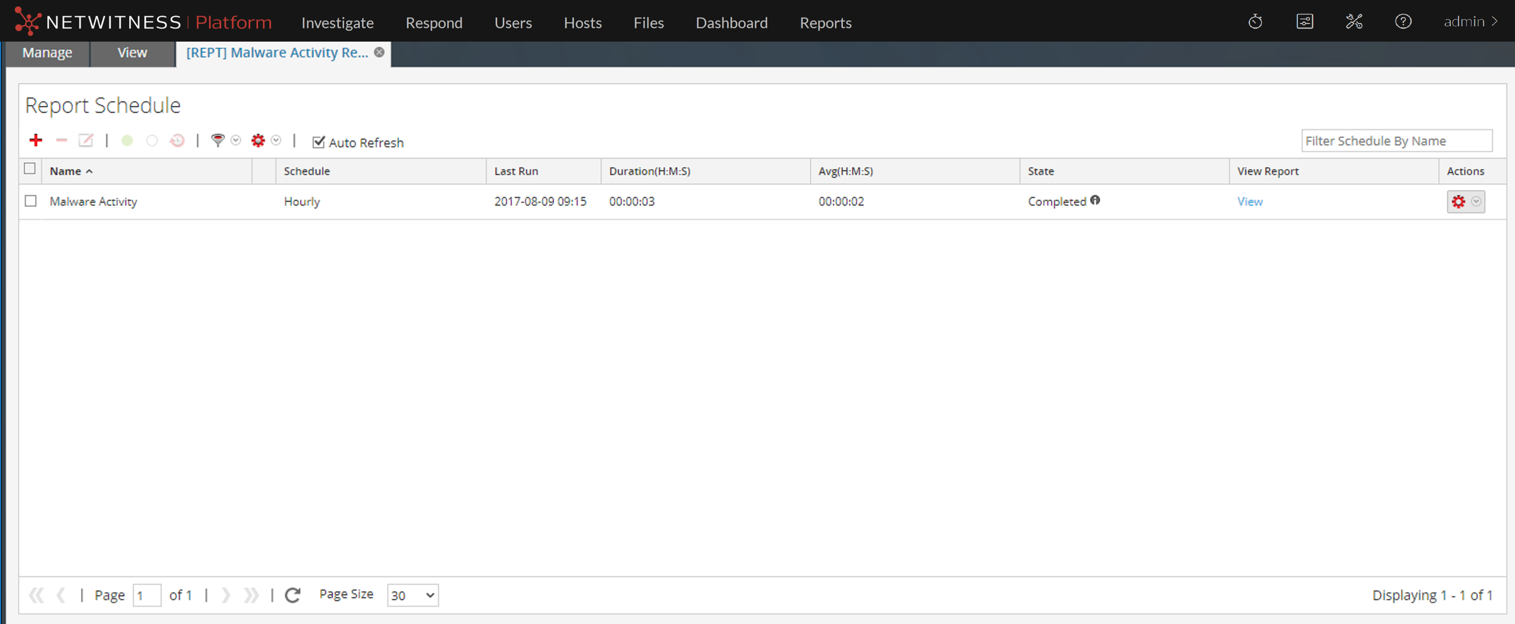Viewport: 1515px width, 624px height.
Task: Open the stopwatch jobs icon
Action: tap(1255, 22)
